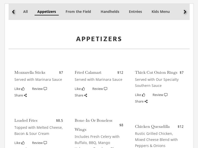Like the Fried Calamari item
This screenshot has height=148, width=198.
pyautogui.click(x=80, y=89)
